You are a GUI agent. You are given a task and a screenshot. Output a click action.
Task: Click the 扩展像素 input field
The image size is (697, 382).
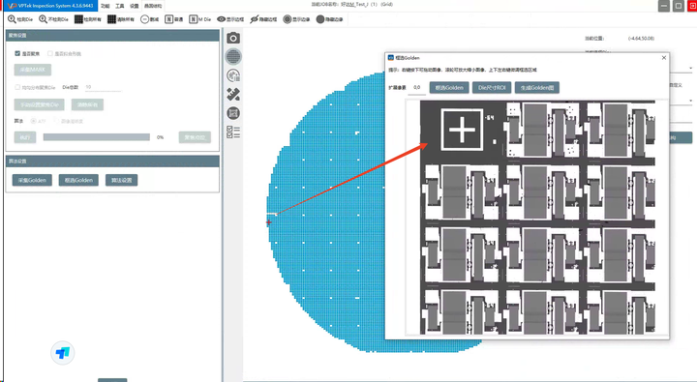click(x=417, y=88)
